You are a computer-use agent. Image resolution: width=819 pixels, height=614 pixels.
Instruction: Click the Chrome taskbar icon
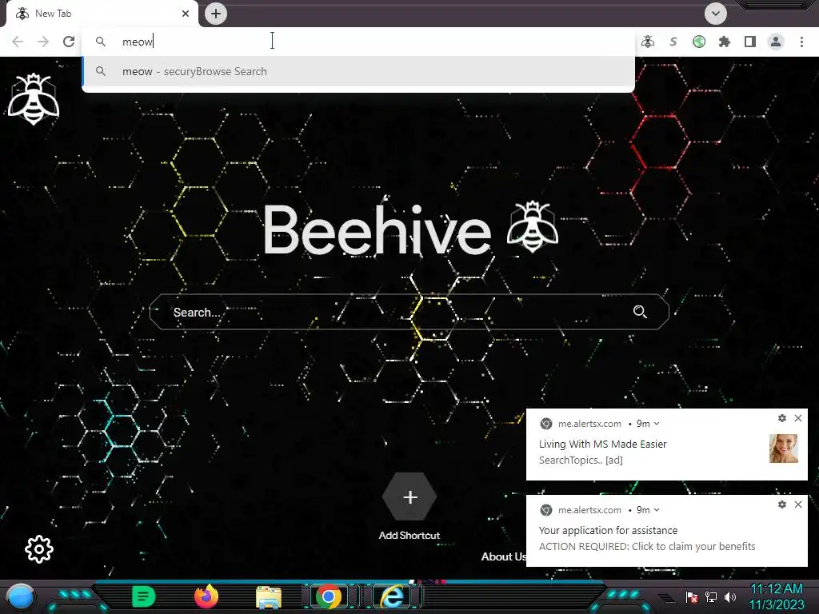point(328,596)
